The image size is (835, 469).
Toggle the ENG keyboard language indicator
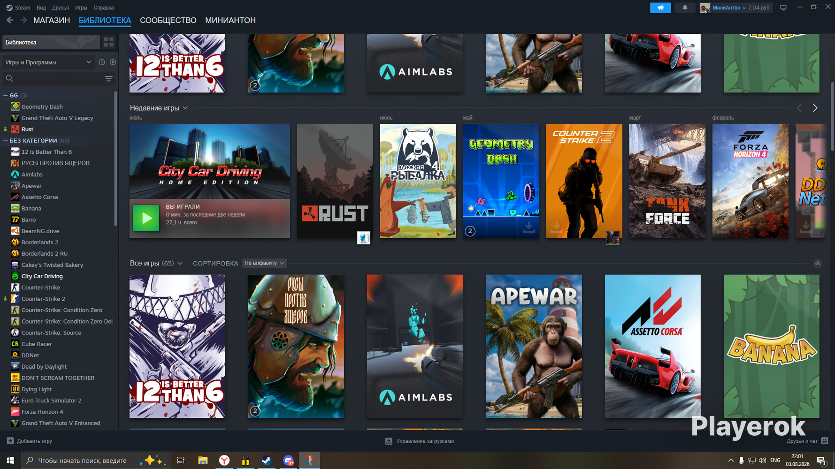pyautogui.click(x=775, y=461)
